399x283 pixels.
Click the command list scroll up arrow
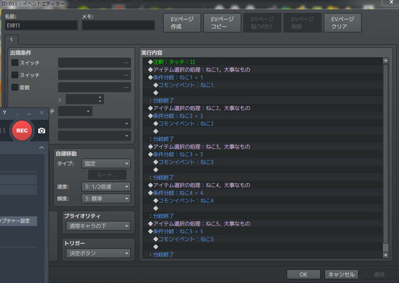pyautogui.click(x=385, y=61)
